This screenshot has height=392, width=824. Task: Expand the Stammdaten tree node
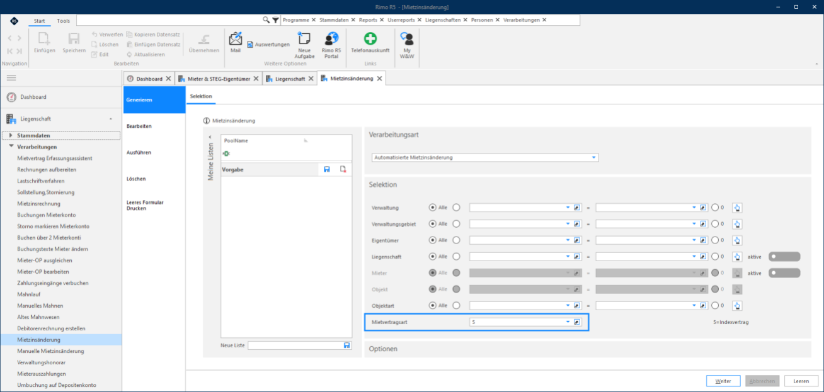pyautogui.click(x=10, y=135)
